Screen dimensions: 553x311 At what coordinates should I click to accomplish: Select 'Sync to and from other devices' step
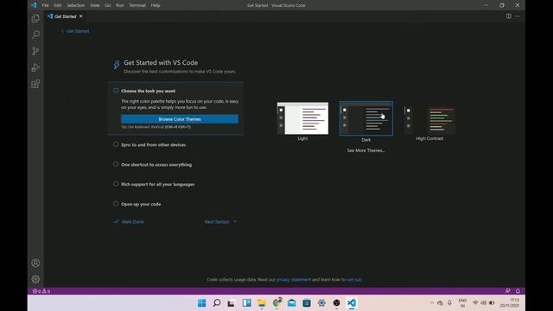[153, 144]
